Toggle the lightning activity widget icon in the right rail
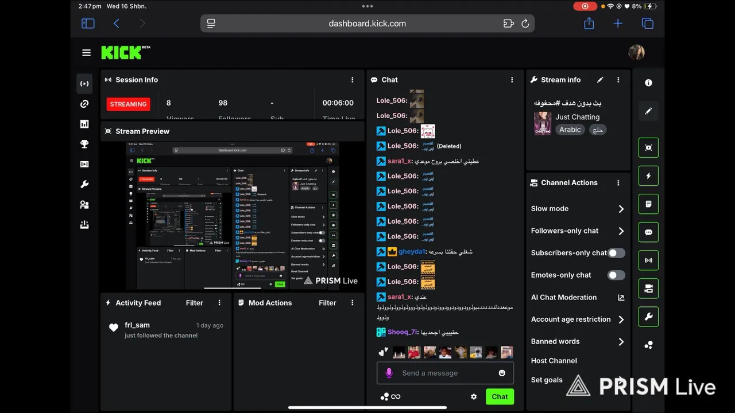Screen dimensions: 735x413 point(648,176)
